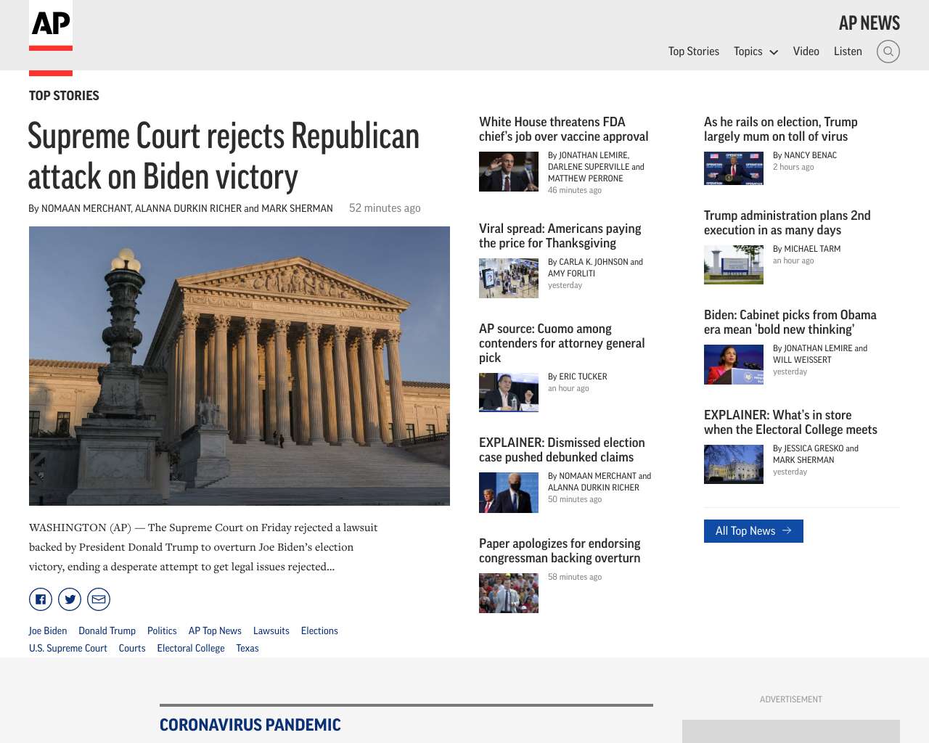Viewport: 929px width, 743px height.
Task: Click the Supreme Court building photo
Action: click(x=240, y=366)
